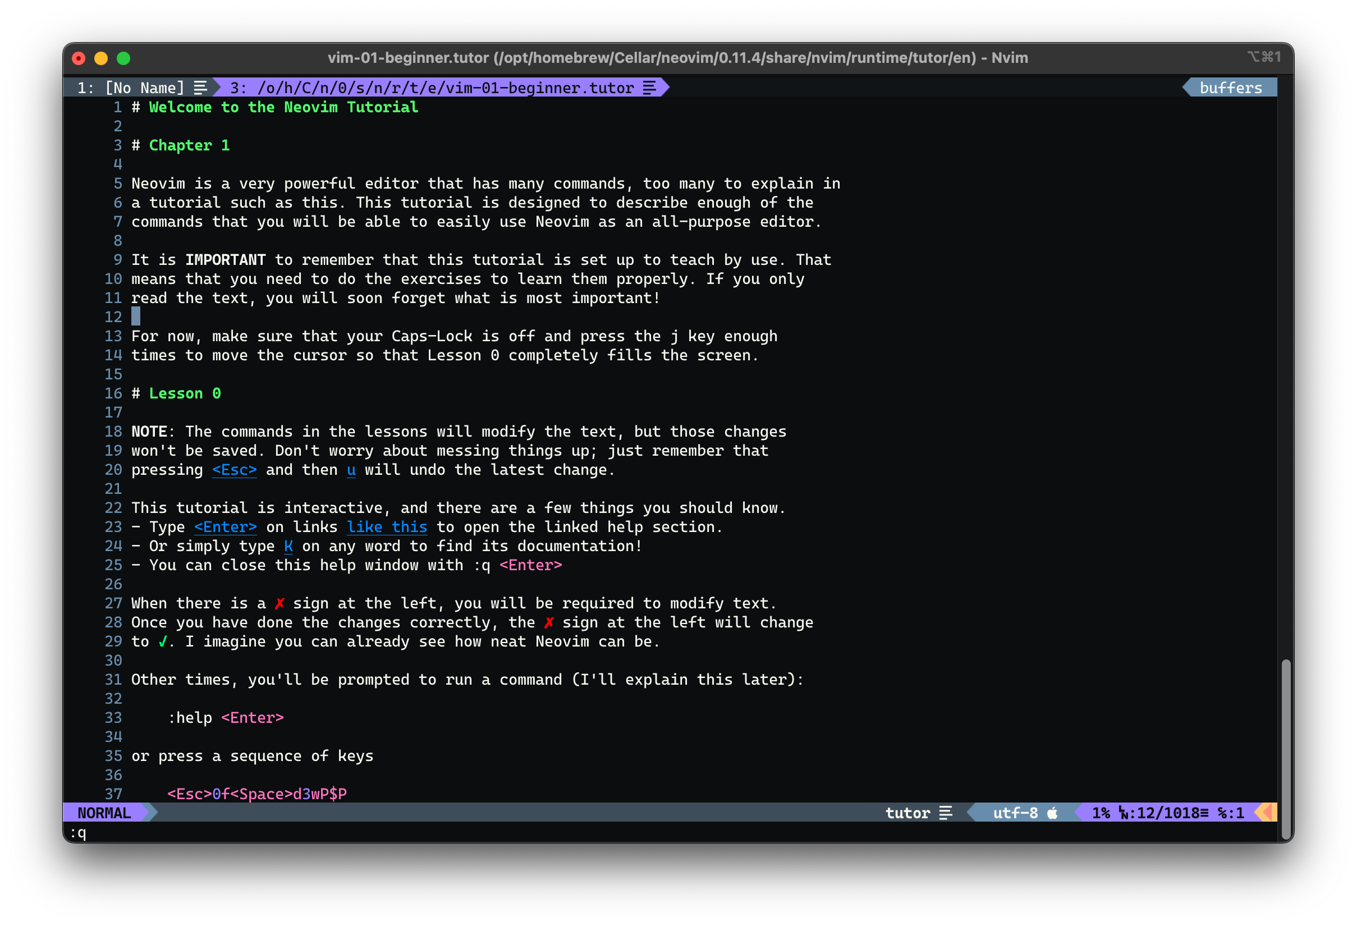The width and height of the screenshot is (1357, 926).
Task: Follow the <Enter> link on line 23
Action: pos(225,527)
